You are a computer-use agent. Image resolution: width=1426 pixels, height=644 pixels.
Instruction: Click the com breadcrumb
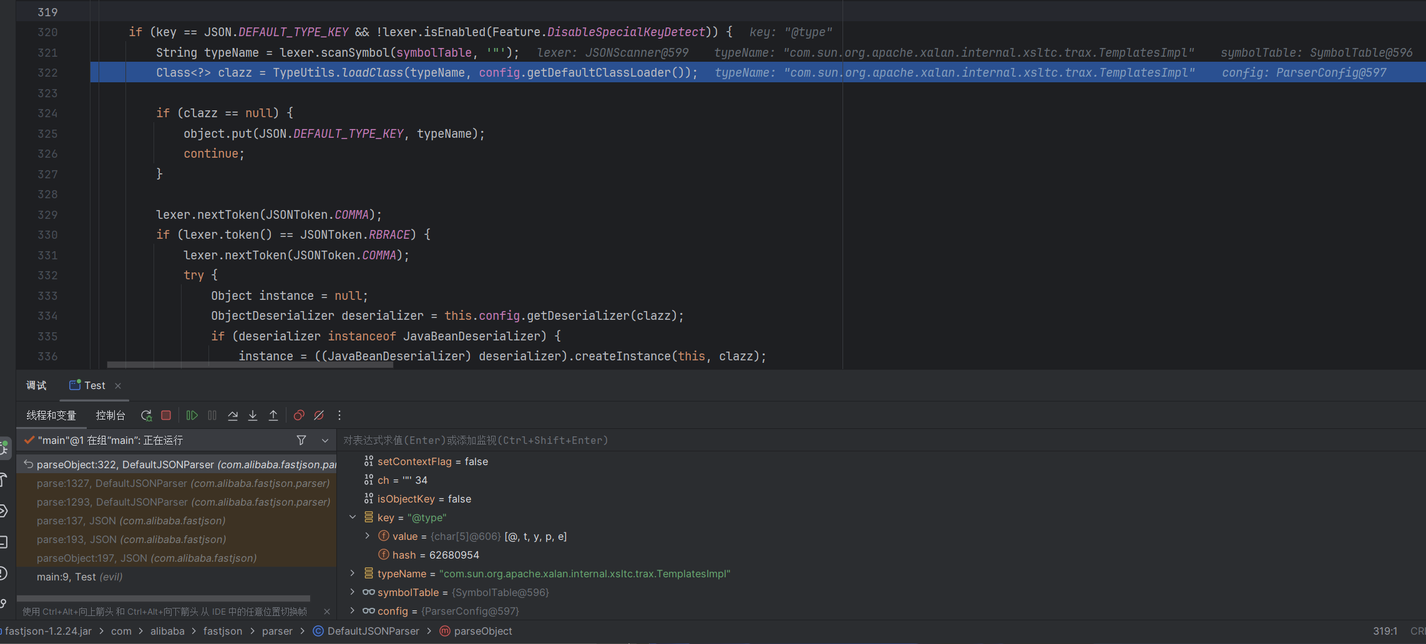tap(121, 631)
